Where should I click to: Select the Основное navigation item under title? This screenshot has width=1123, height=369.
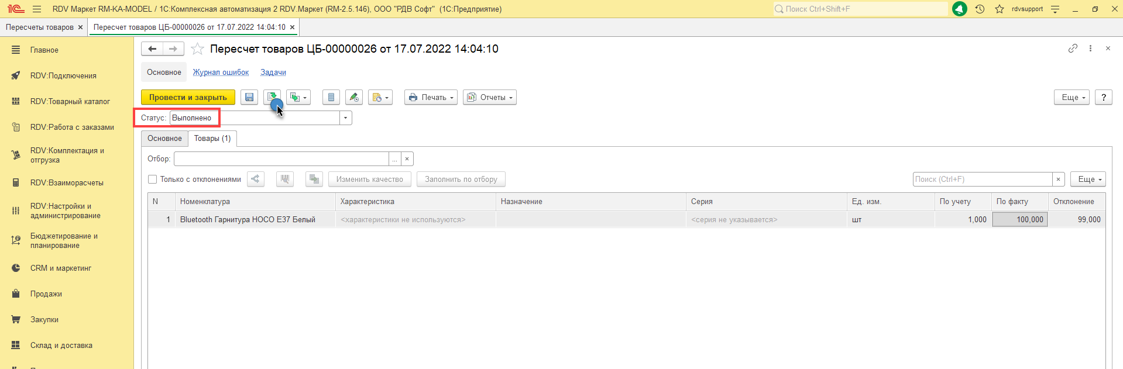[164, 73]
